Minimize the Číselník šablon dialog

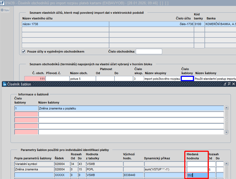(x=224, y=84)
